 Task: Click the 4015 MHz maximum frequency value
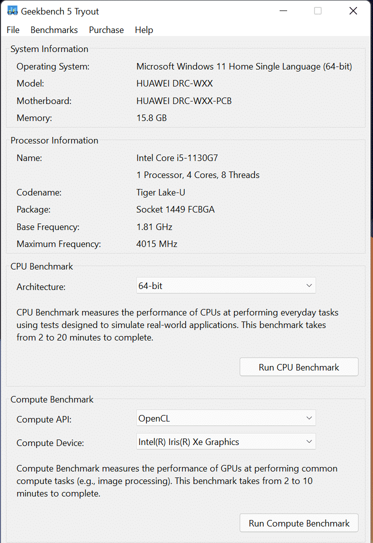coord(157,244)
